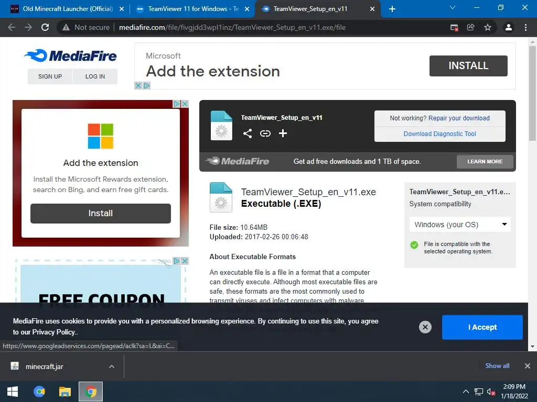Close the Microsoft banner ad X icon
This screenshot has height=402, width=537.
tap(138, 85)
